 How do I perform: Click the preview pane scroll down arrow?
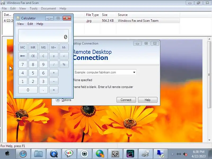point(209,140)
